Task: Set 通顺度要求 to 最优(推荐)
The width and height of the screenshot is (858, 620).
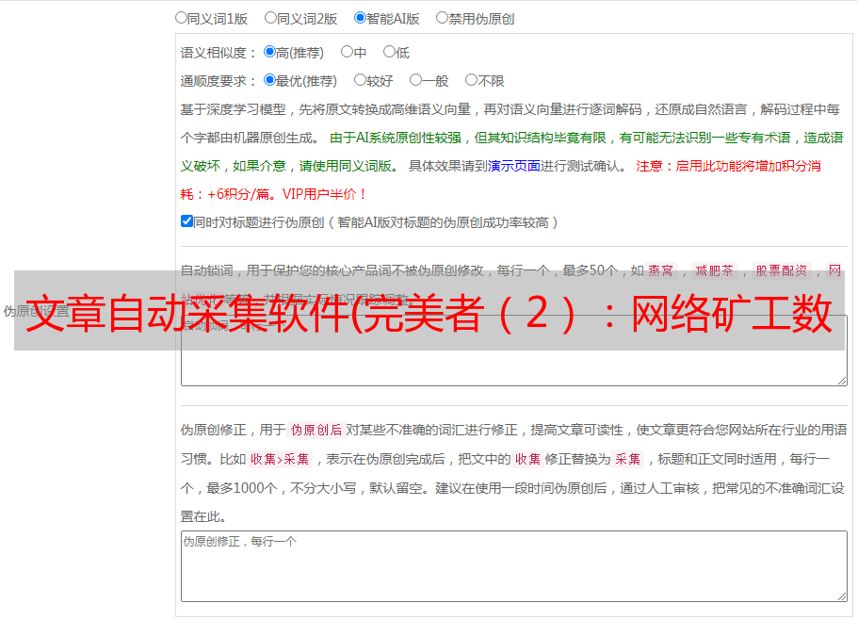Action: tap(269, 80)
